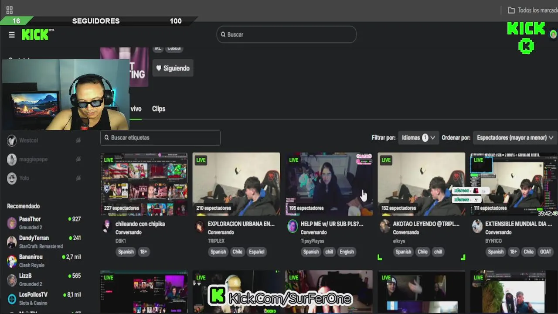Open chileando con chipika stream thumbnail

(144, 184)
